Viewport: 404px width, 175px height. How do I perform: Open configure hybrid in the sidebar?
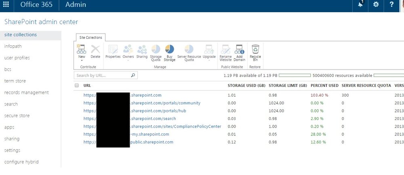point(21,162)
